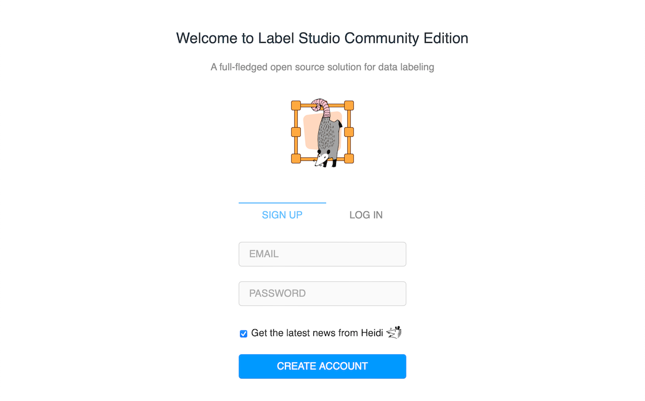645x401 pixels.
Task: Click the "Get the latest news from Heidi" label
Action: (x=317, y=333)
